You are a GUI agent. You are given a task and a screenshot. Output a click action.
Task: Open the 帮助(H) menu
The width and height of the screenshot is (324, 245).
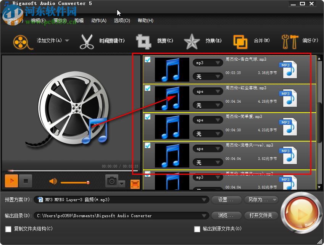(x=145, y=21)
